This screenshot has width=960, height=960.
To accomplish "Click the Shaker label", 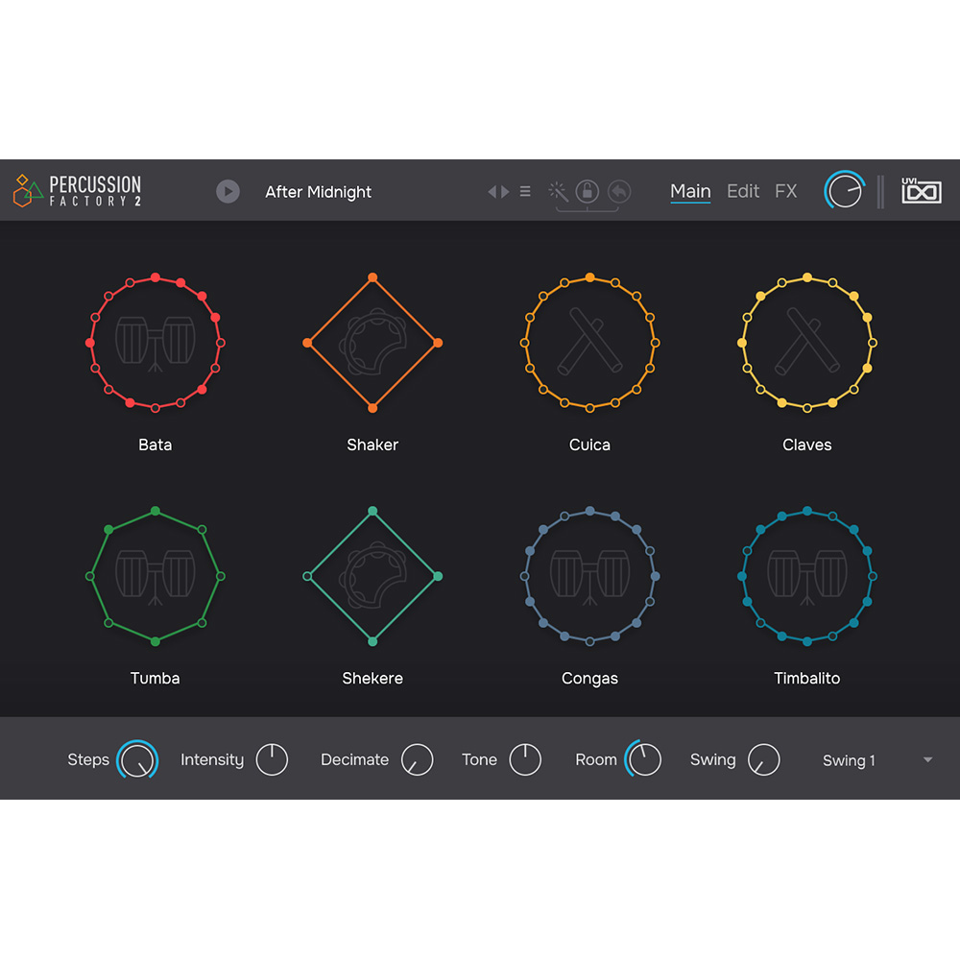I will click(x=372, y=444).
